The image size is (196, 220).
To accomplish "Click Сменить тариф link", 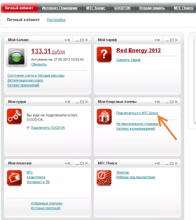I will 128,60.
